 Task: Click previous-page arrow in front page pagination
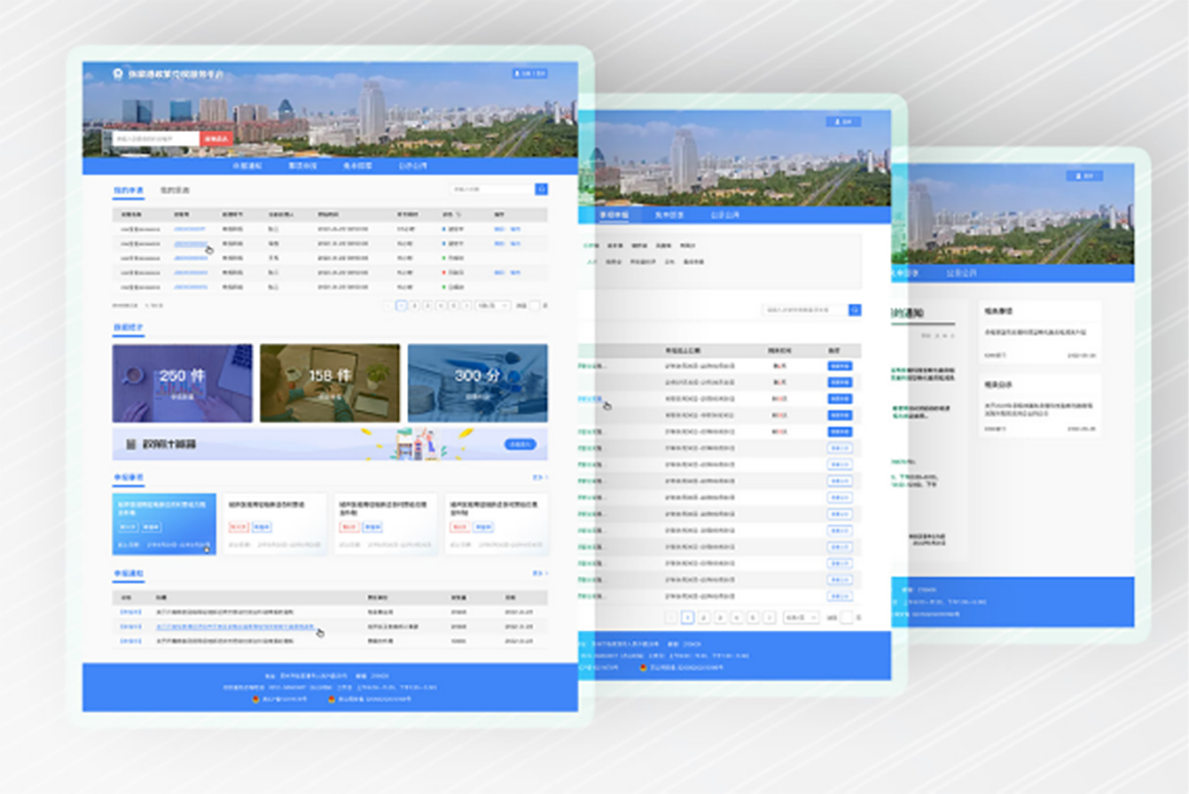tap(388, 306)
